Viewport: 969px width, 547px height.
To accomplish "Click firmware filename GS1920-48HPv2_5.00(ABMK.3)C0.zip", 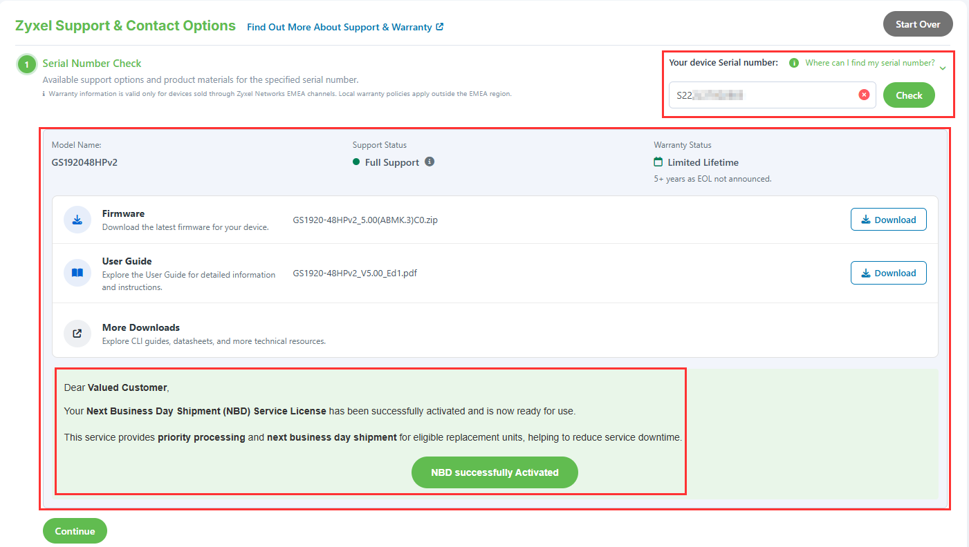I will coord(365,220).
